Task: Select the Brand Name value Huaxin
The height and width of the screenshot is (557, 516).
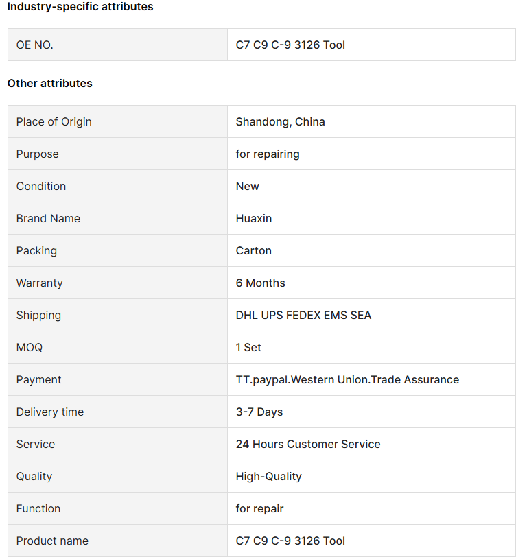Action: pos(254,218)
